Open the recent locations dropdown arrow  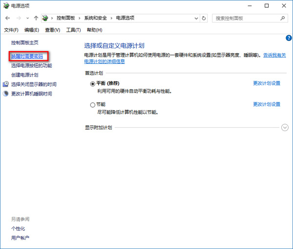point(27,18)
